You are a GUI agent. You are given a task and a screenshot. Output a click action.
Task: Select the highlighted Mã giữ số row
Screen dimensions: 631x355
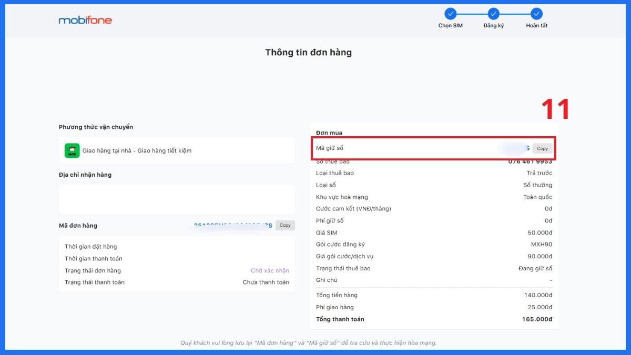click(434, 148)
